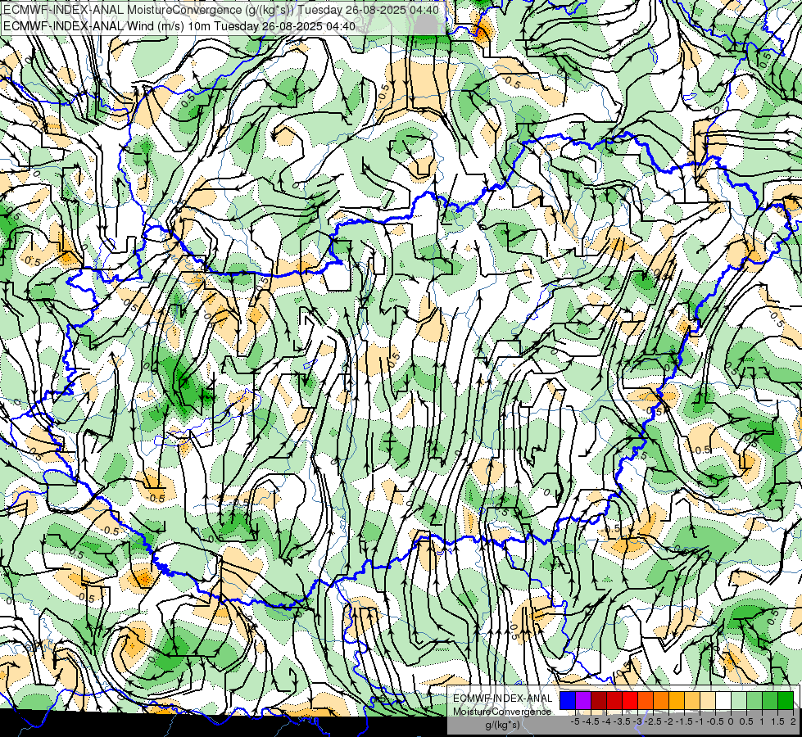
Task: Select the legend swatch between -4 and -3.5
Action: [614, 700]
